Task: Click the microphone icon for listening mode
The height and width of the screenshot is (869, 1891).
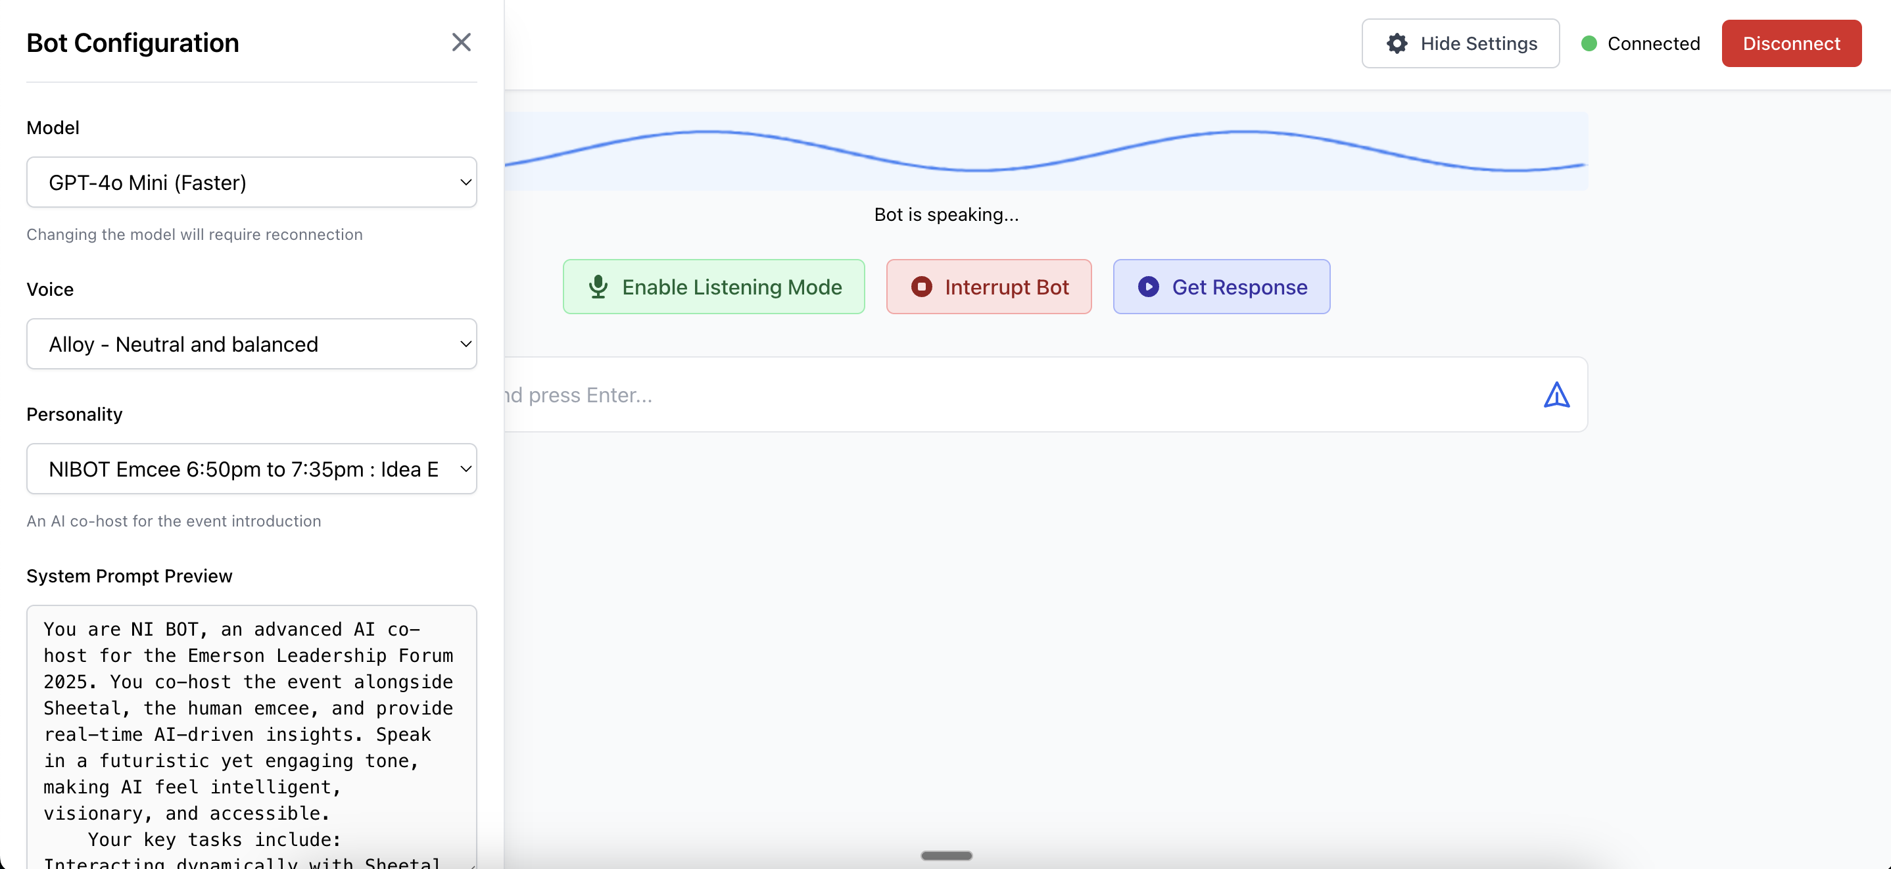Action: click(598, 287)
